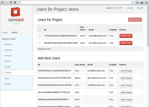Click the Sign Out link
The height and width of the screenshot is (107, 149).
point(140,8)
